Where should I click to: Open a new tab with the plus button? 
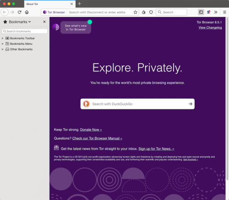tap(79, 4)
